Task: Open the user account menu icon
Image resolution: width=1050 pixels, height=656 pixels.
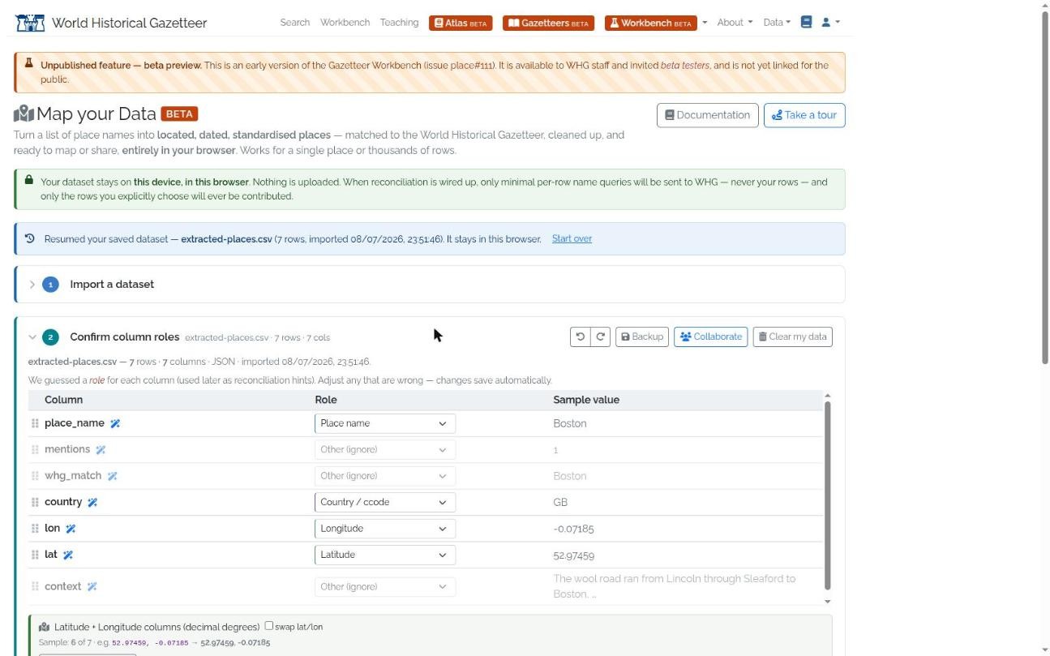Action: coord(830,22)
